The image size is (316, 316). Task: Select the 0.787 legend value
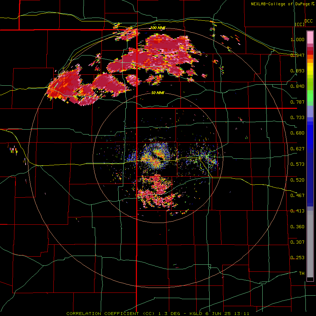point(297,102)
